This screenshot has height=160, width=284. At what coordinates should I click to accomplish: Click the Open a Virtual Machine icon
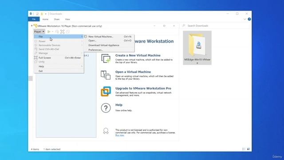(106, 75)
